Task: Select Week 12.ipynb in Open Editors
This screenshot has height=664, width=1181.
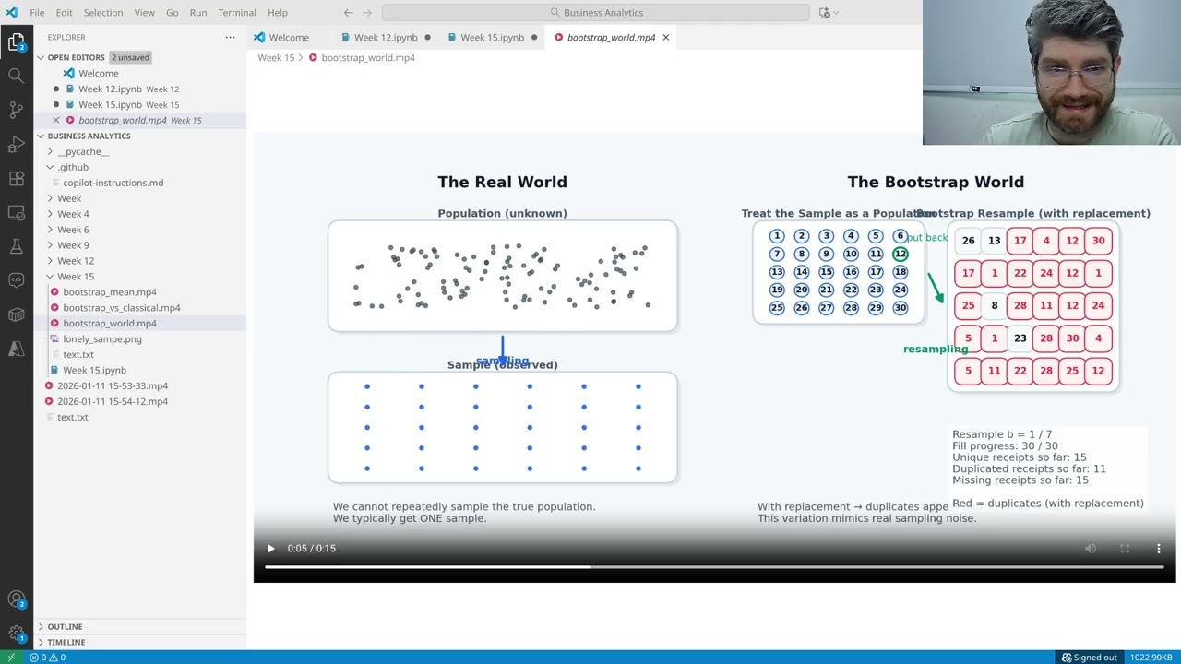Action: (x=110, y=89)
